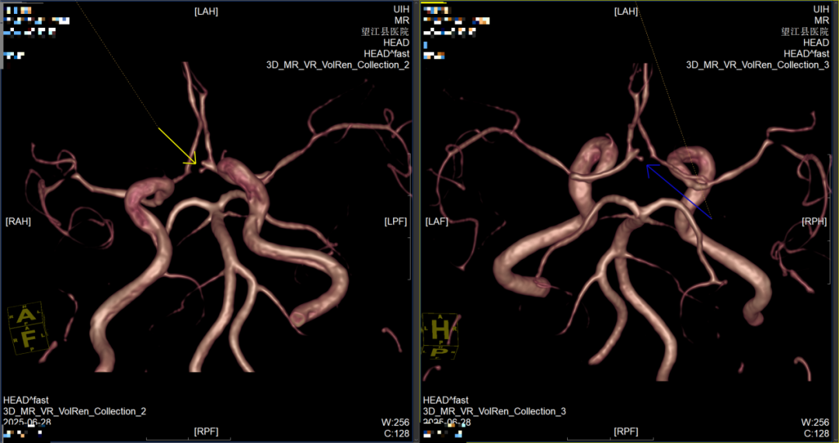Click [LAH] label in Collection_3 view
The image size is (839, 443).
(626, 11)
